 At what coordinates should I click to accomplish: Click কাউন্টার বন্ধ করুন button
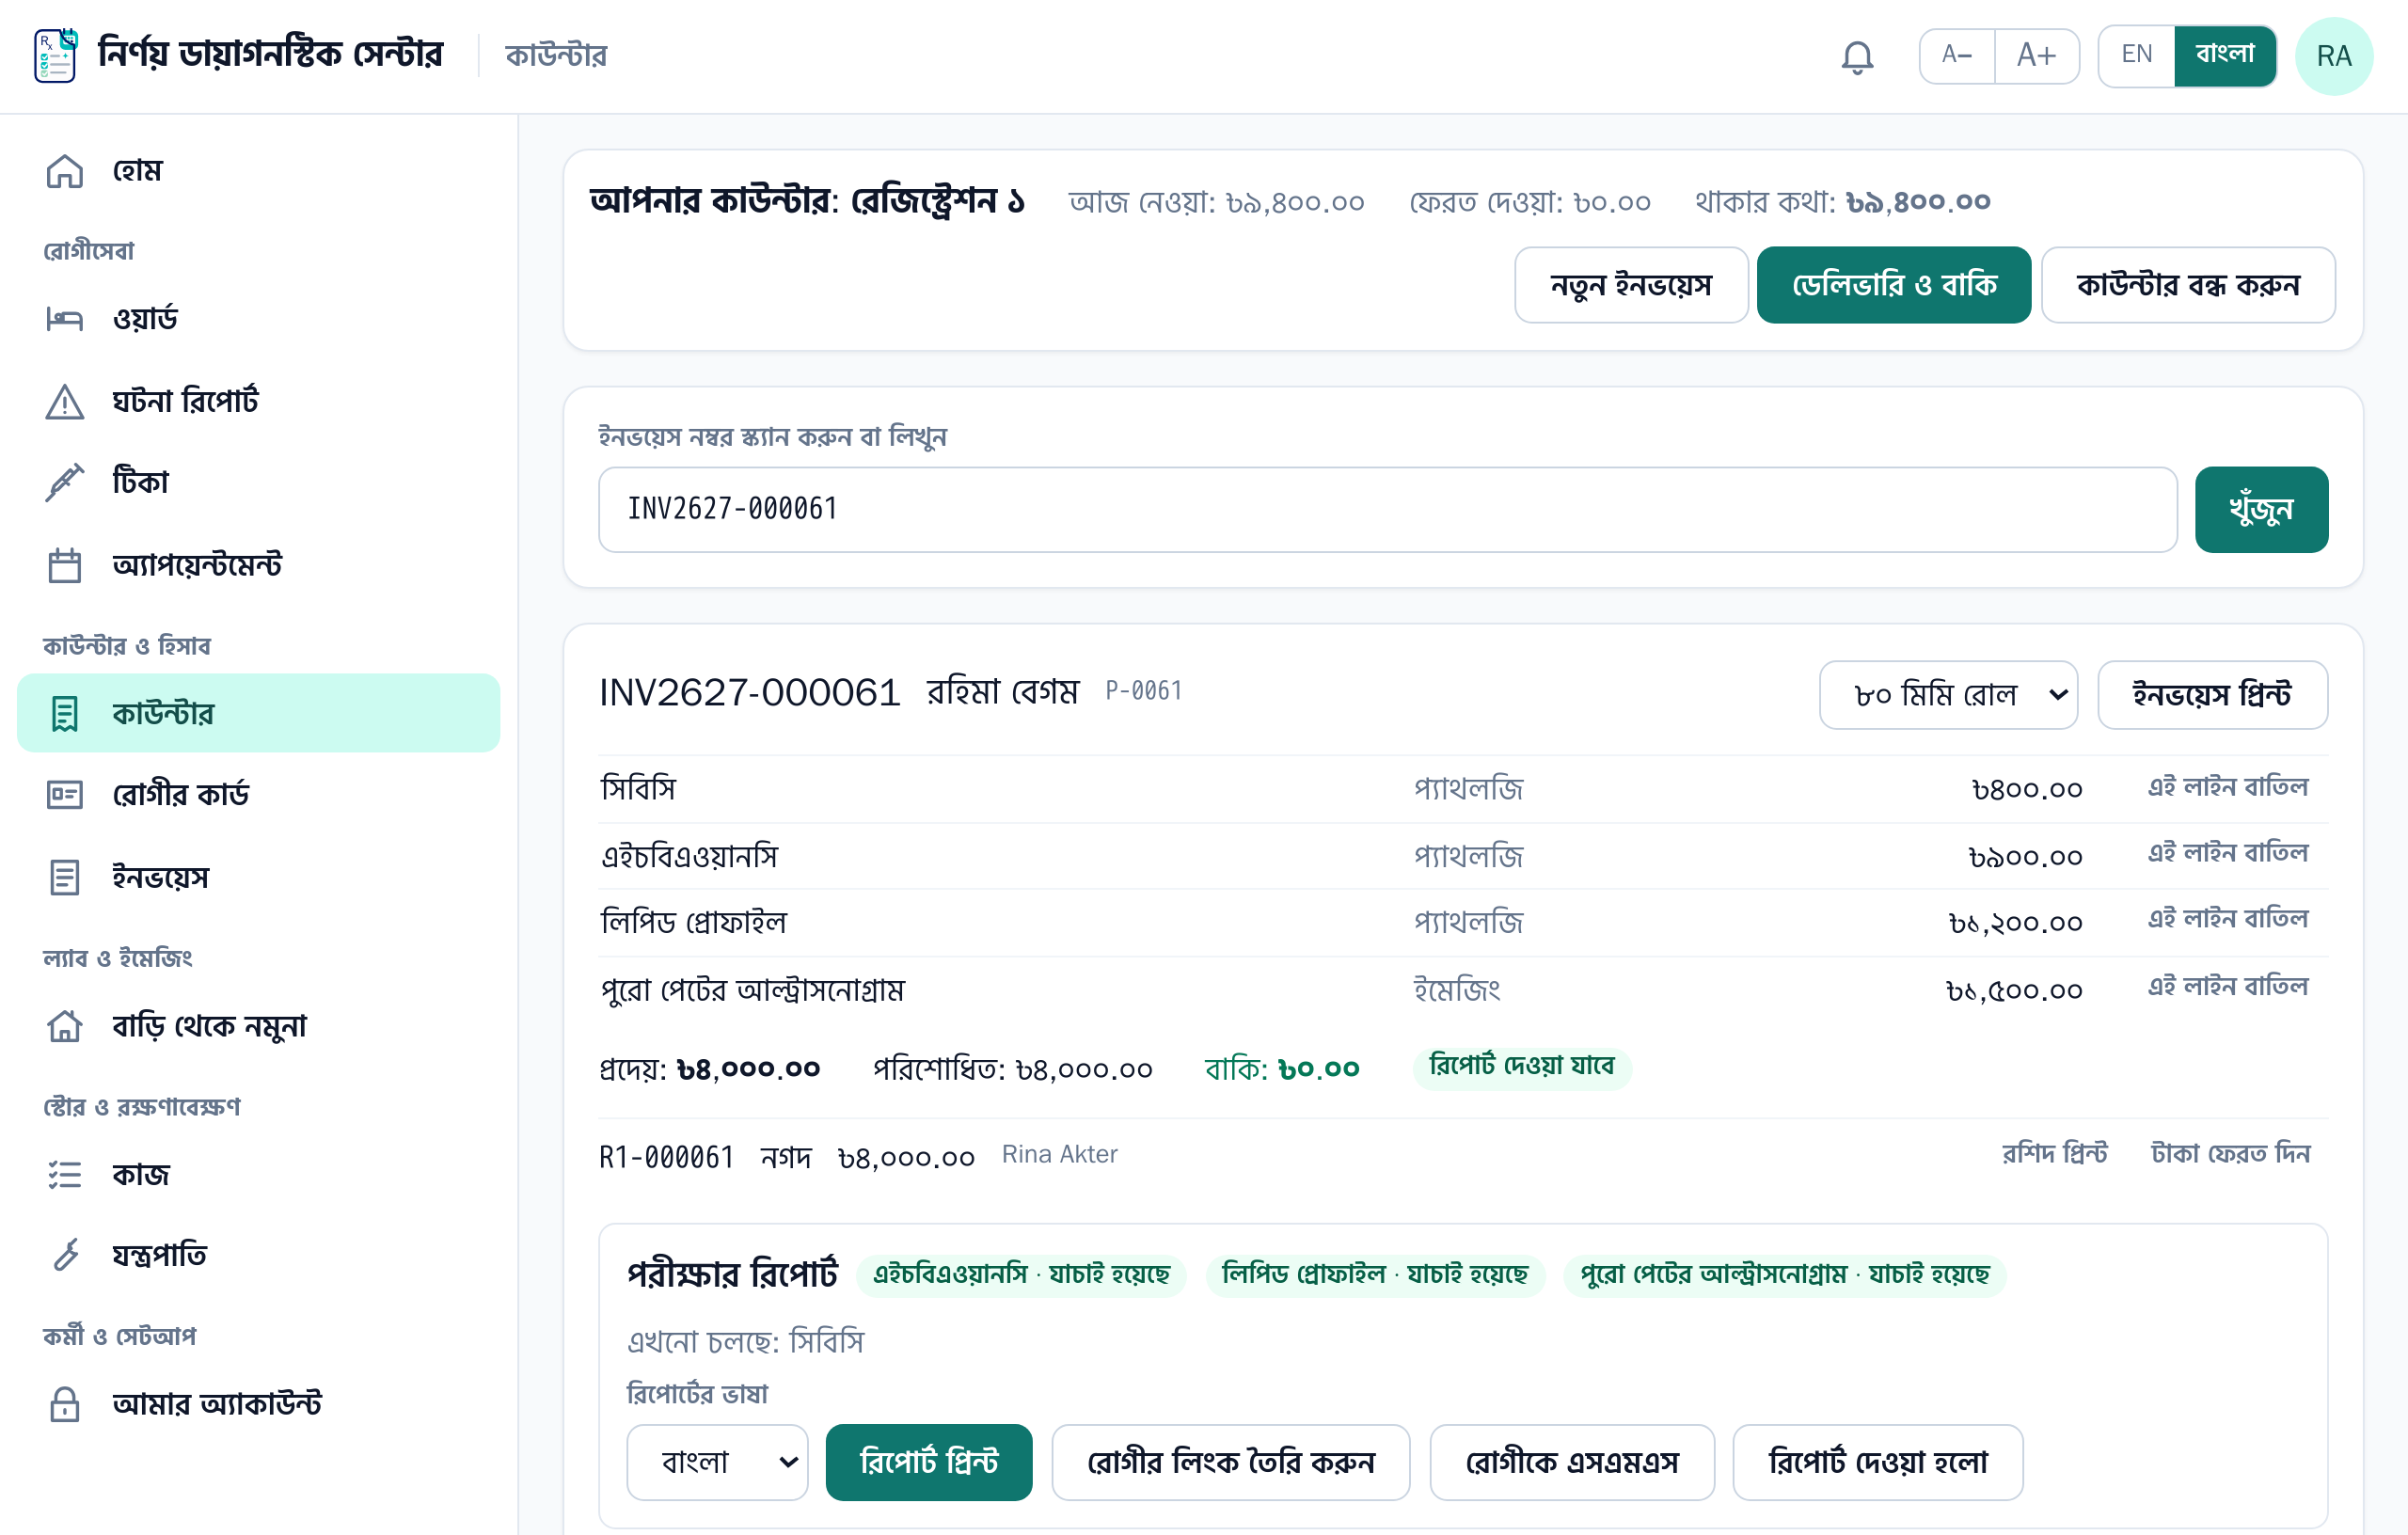[x=2188, y=286]
